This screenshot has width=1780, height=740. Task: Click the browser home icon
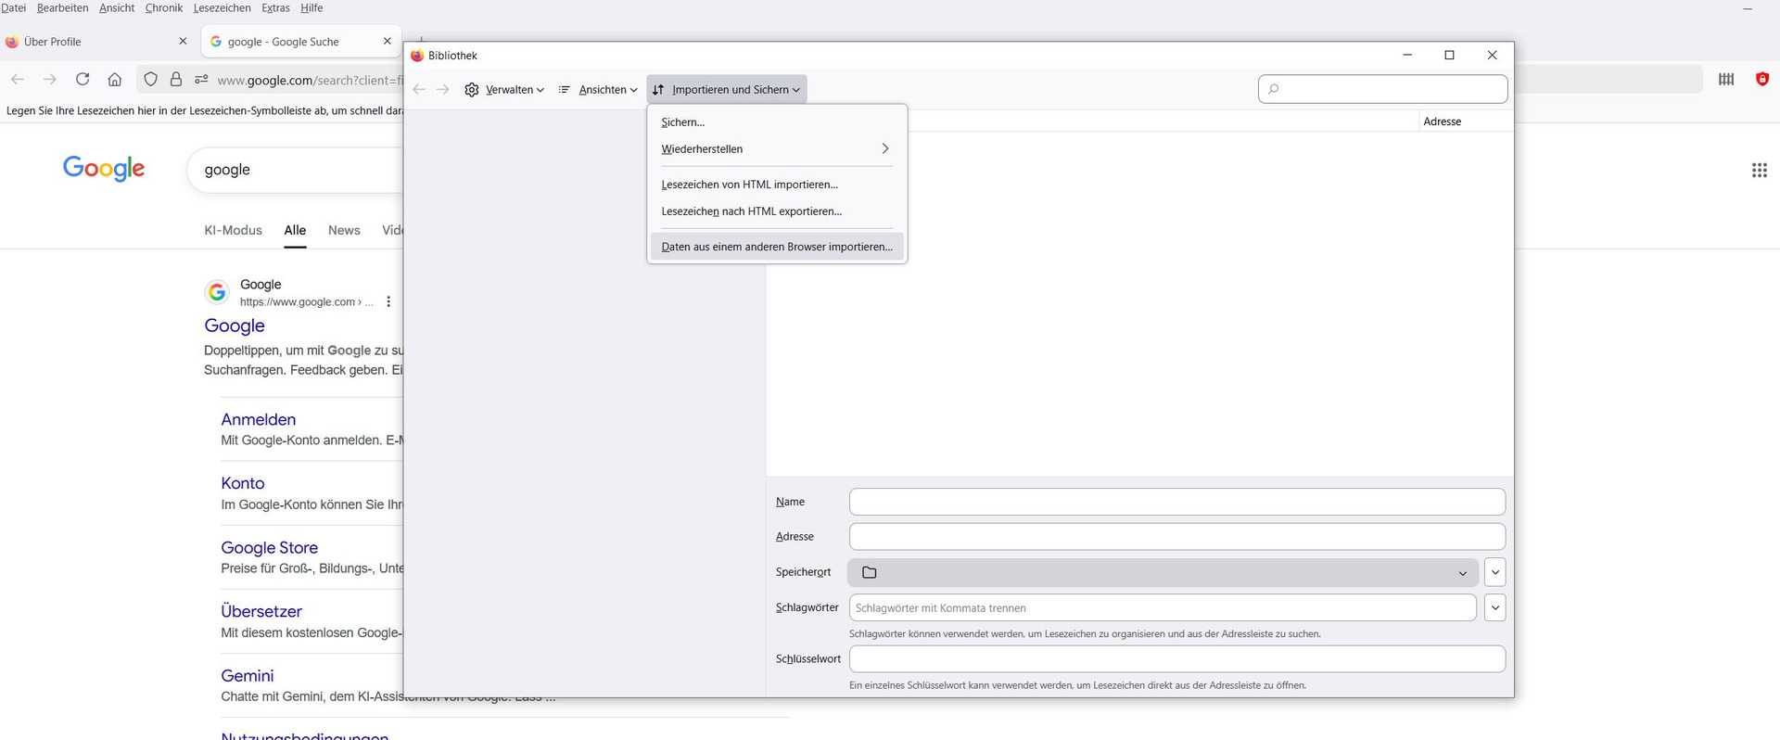click(x=115, y=80)
